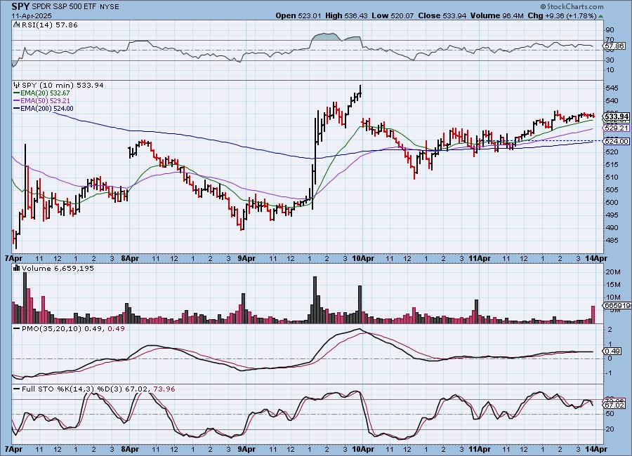Select the Chg +9.36 (+1.78%) value
632x456 pixels.
tap(562, 15)
